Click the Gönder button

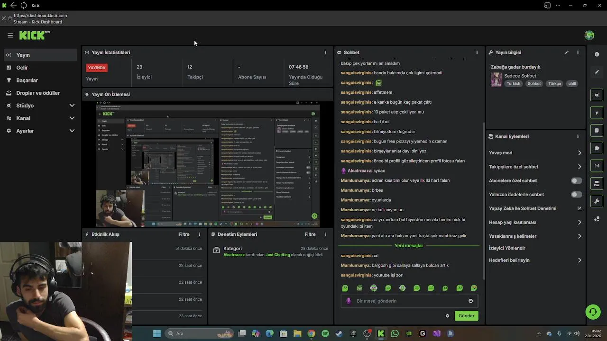coord(466,316)
